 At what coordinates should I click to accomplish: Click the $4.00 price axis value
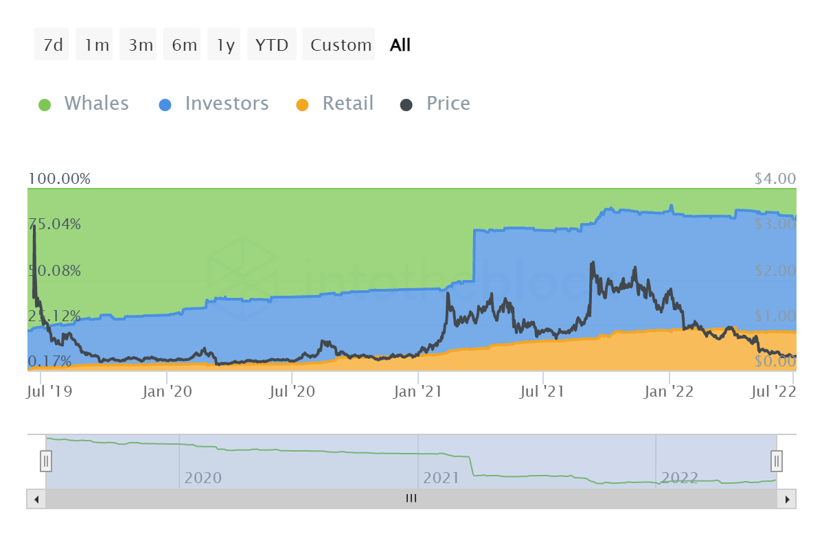tap(775, 179)
